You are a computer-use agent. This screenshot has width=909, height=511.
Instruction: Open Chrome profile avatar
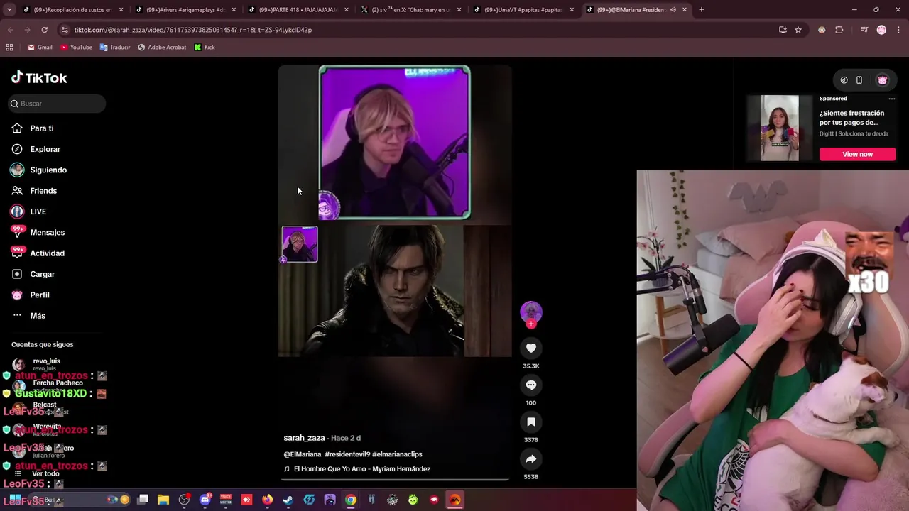click(x=881, y=30)
